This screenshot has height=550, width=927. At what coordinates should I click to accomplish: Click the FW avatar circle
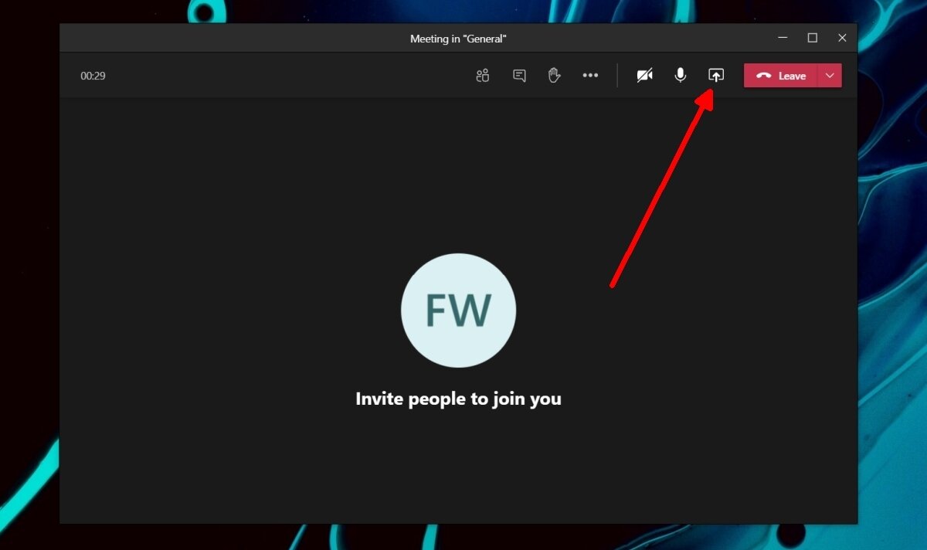[458, 311]
